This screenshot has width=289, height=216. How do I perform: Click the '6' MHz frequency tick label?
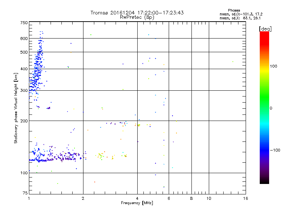click(169, 198)
